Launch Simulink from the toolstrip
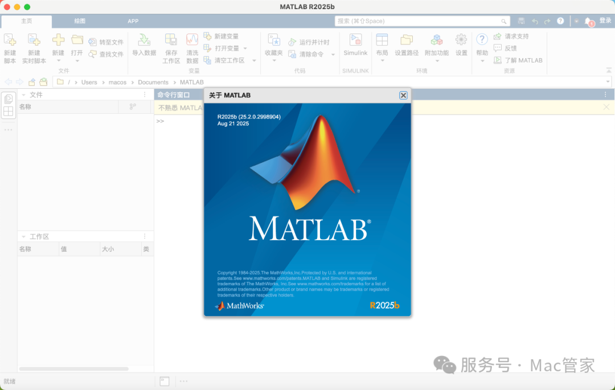 coord(355,40)
